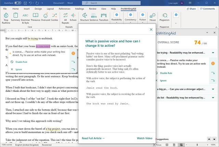The height and width of the screenshot is (147, 219).
Task: Run the Structure report
Action: click(x=85, y=17)
